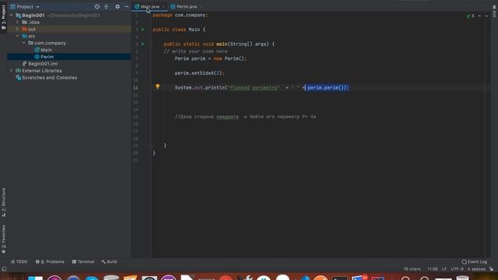Click the selected perim.perim() code text
This screenshot has width=498, height=280.
[327, 88]
